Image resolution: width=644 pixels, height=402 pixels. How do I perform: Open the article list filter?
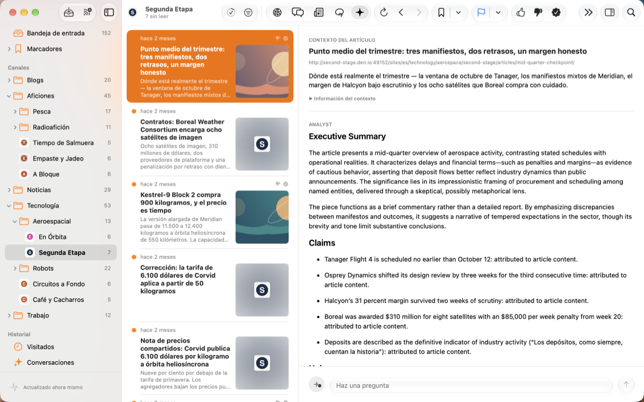pos(248,13)
